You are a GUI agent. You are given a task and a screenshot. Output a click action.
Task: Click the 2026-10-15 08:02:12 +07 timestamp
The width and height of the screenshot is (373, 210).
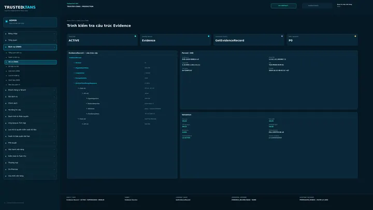(279, 71)
